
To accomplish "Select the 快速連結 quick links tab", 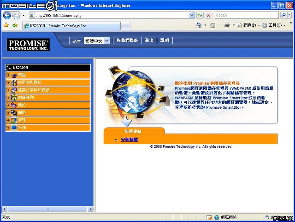I will pyautogui.click(x=134, y=131).
